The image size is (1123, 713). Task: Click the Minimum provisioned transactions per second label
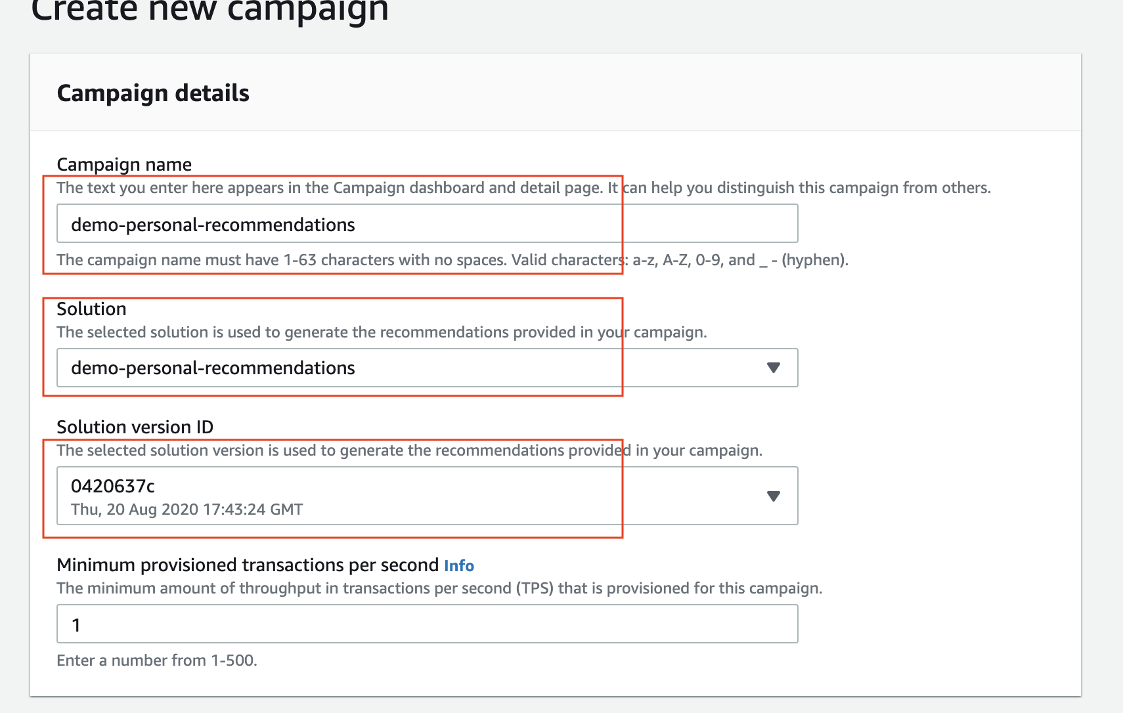pos(248,565)
